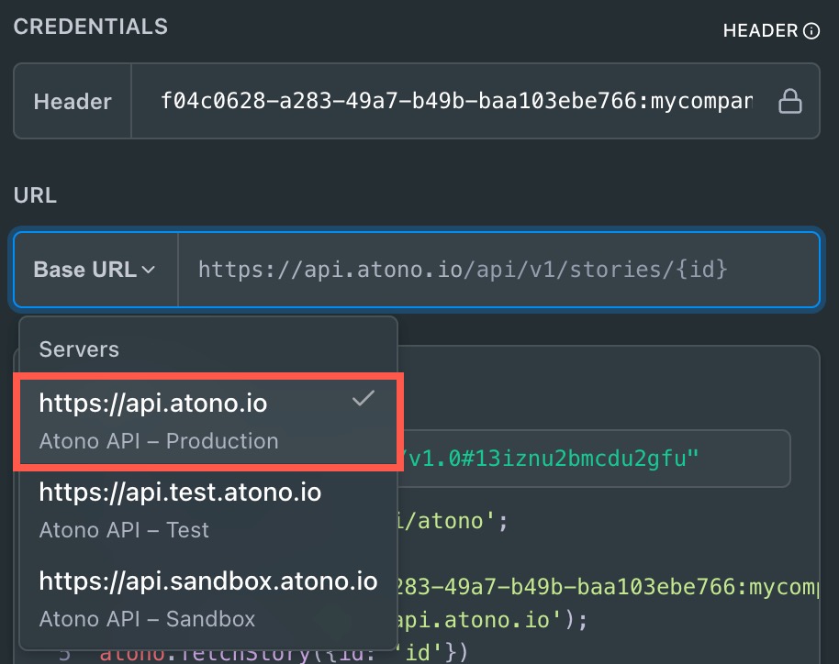Select https://api.atono.io Production server
The width and height of the screenshot is (839, 664).
coord(208,421)
